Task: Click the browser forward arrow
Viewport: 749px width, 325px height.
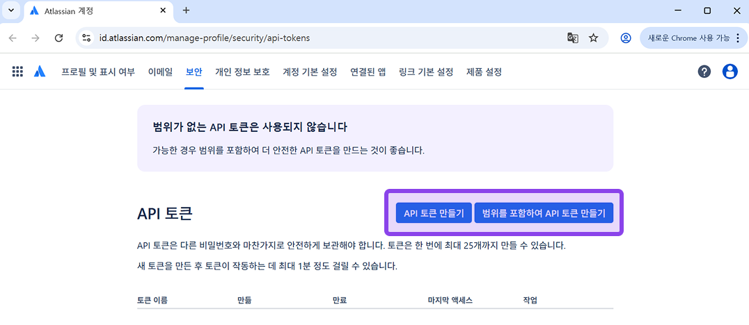Action: tap(36, 38)
